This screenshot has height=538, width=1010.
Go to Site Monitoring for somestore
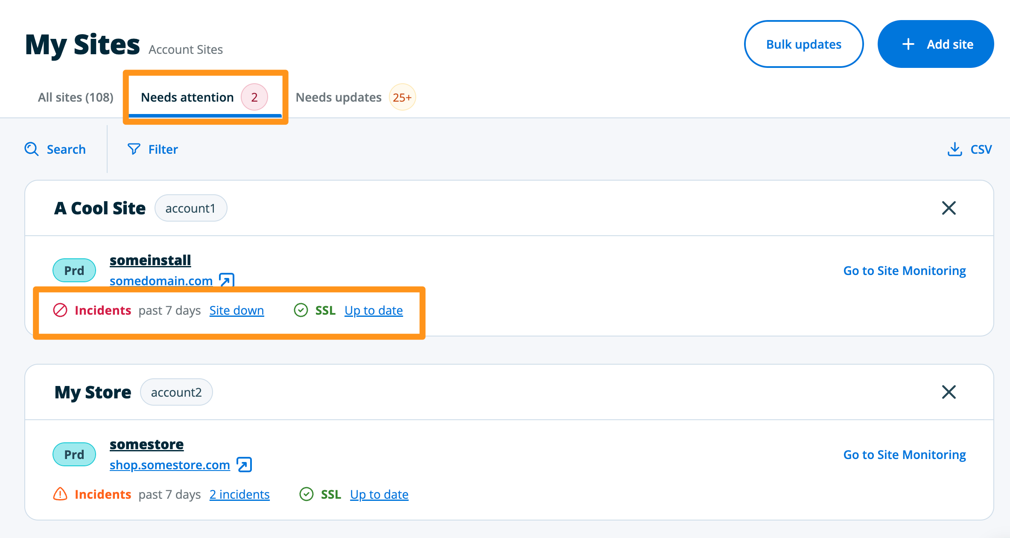point(904,455)
